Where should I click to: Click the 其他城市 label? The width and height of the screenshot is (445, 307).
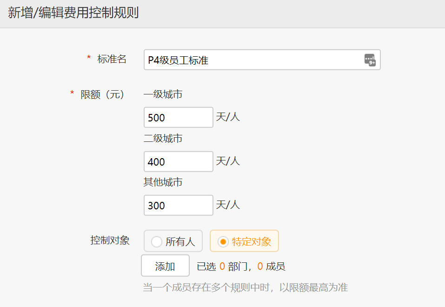(163, 182)
